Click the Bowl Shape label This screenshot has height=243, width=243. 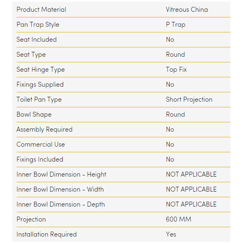pyautogui.click(x=34, y=114)
